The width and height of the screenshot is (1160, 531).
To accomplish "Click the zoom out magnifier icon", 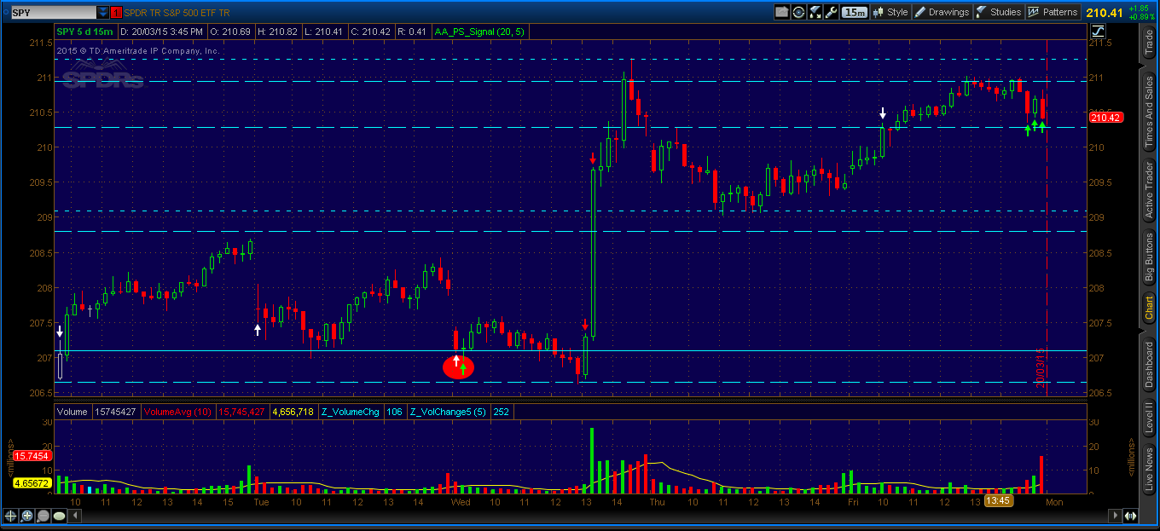I will tap(43, 517).
